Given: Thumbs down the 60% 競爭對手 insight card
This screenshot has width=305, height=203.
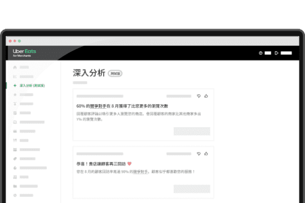Looking at the screenshot, I should pyautogui.click(x=198, y=96).
